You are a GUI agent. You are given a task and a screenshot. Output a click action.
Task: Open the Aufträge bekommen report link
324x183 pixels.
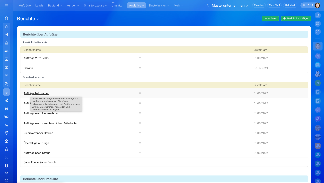[36, 93]
